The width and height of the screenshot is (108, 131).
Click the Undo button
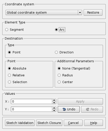click(x=69, y=109)
